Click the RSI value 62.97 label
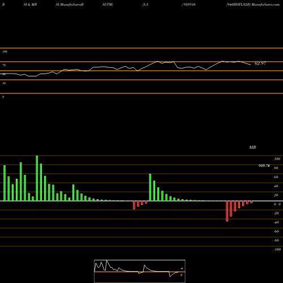283x283 pixels. coord(260,63)
